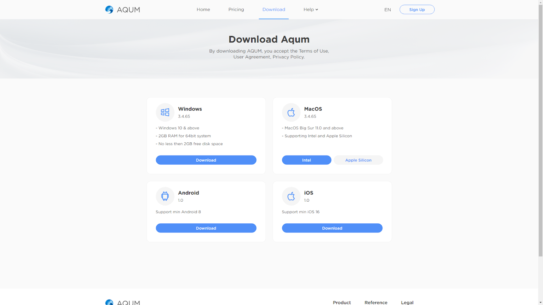This screenshot has height=305, width=543.
Task: Open the Home page
Action: coord(203,9)
